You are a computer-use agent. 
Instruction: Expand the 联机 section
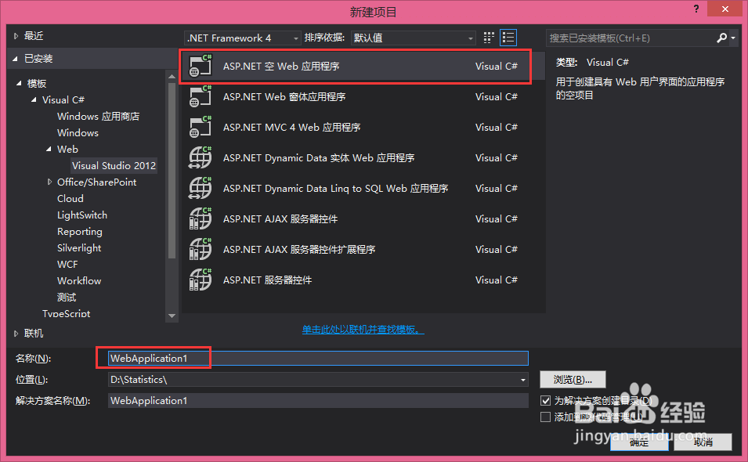[16, 334]
